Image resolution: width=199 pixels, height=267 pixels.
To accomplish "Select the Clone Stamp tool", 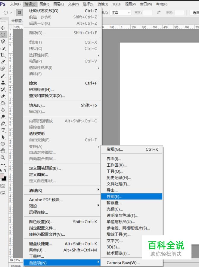I will [x=3, y=83].
